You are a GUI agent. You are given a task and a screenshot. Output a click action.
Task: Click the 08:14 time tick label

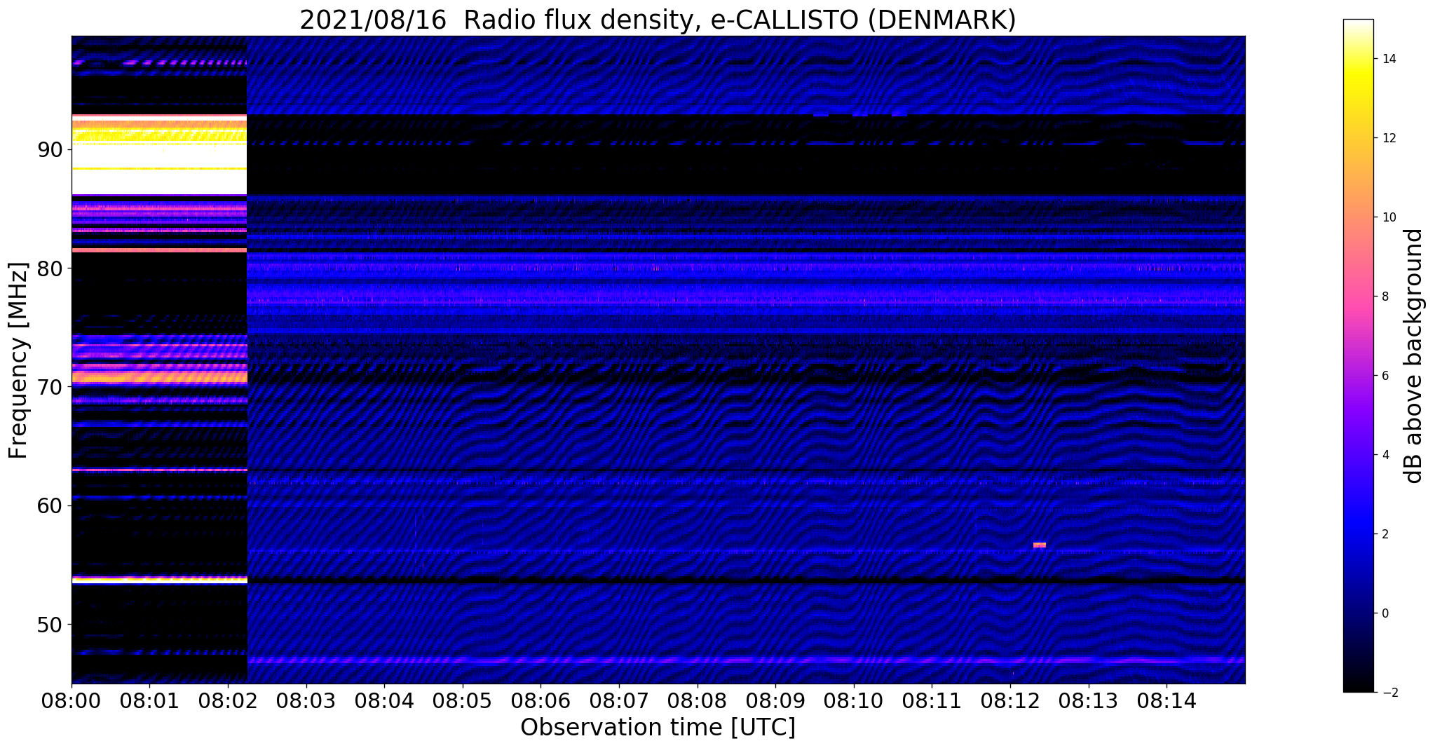coord(1167,700)
